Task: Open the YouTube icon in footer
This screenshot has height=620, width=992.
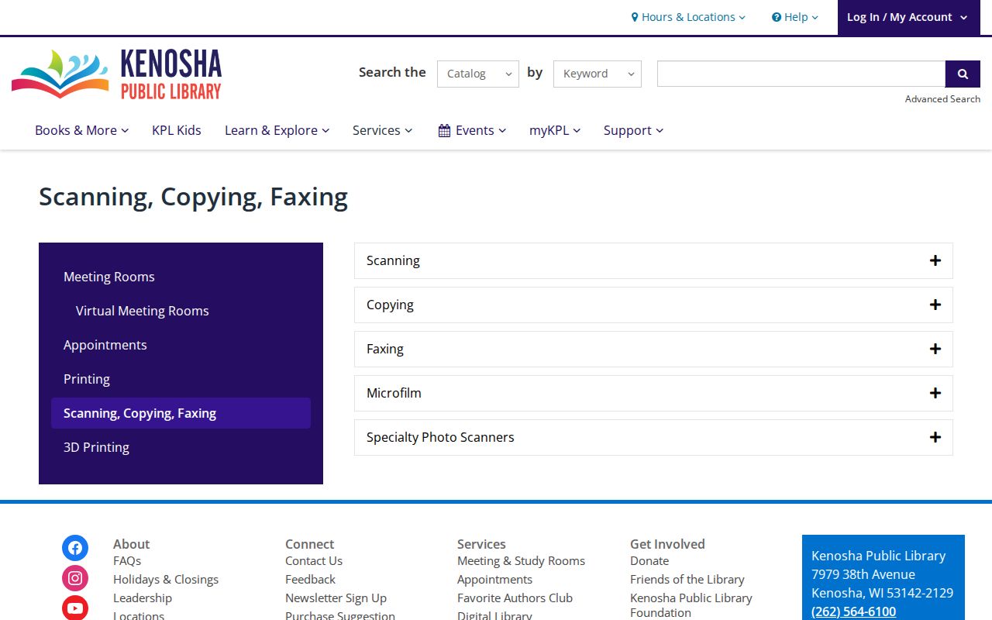Action: 75,608
